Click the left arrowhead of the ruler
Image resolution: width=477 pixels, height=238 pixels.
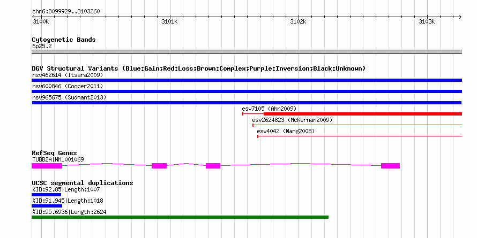click(x=33, y=17)
